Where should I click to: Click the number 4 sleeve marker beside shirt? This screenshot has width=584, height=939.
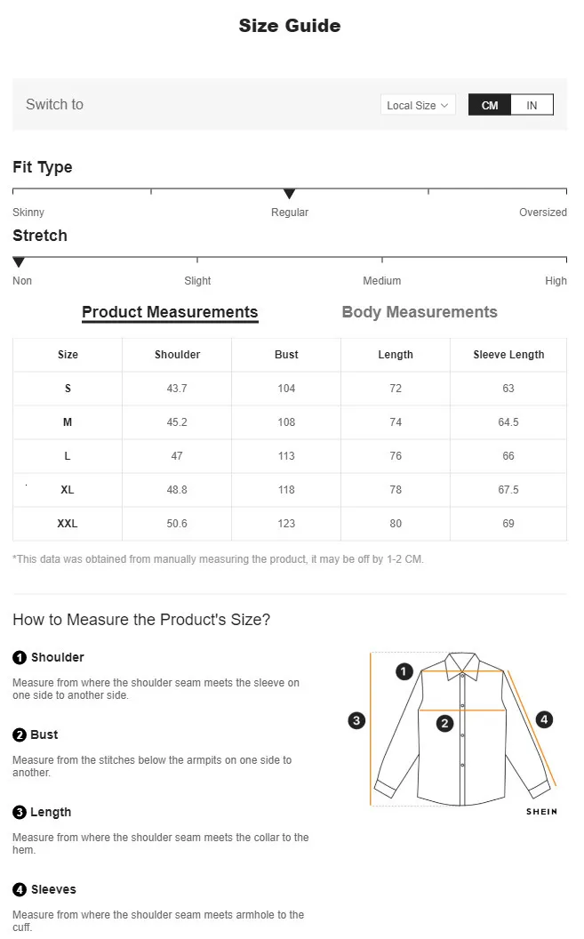click(544, 719)
